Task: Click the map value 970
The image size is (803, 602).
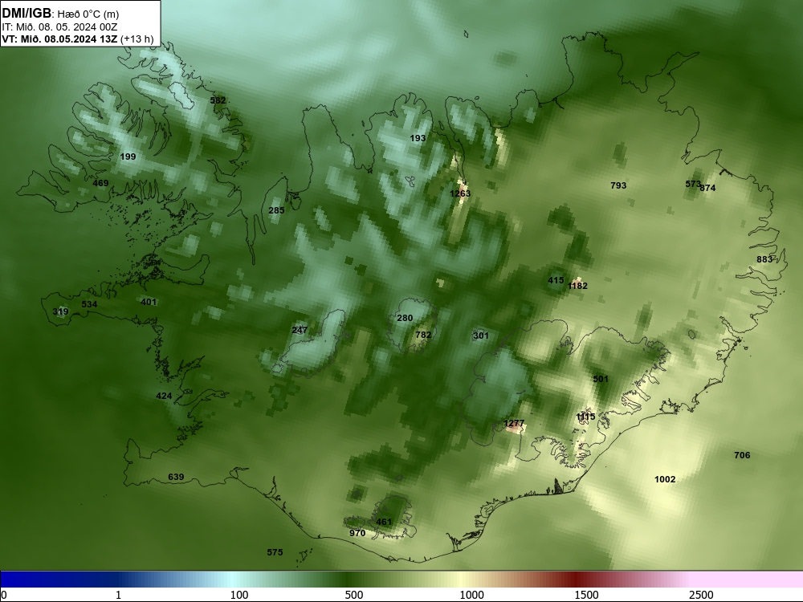Action: point(357,534)
